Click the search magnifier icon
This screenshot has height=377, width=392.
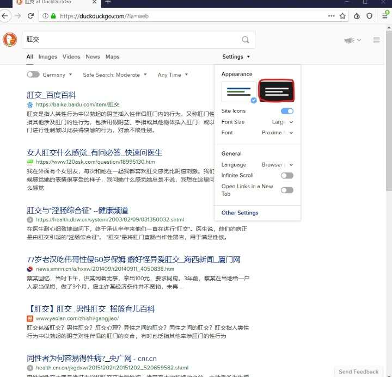246,40
